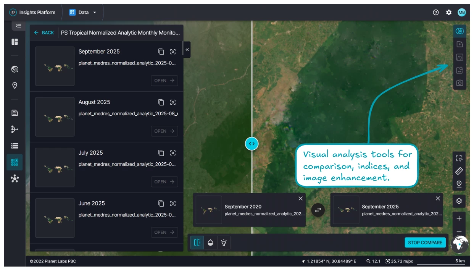Open the network nodes icon in sidebar

15,178
